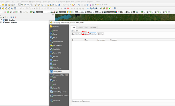Screen dimensions: 175x106
Task: Increase the Max value spinner
Action: coord(103,11)
